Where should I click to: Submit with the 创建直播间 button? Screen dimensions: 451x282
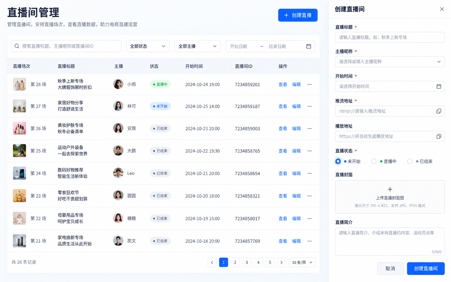[x=426, y=269]
